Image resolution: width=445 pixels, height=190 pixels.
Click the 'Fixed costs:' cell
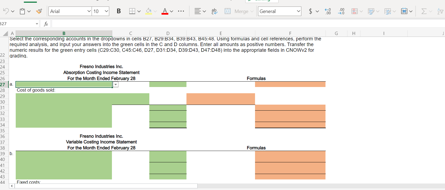click(x=28, y=182)
